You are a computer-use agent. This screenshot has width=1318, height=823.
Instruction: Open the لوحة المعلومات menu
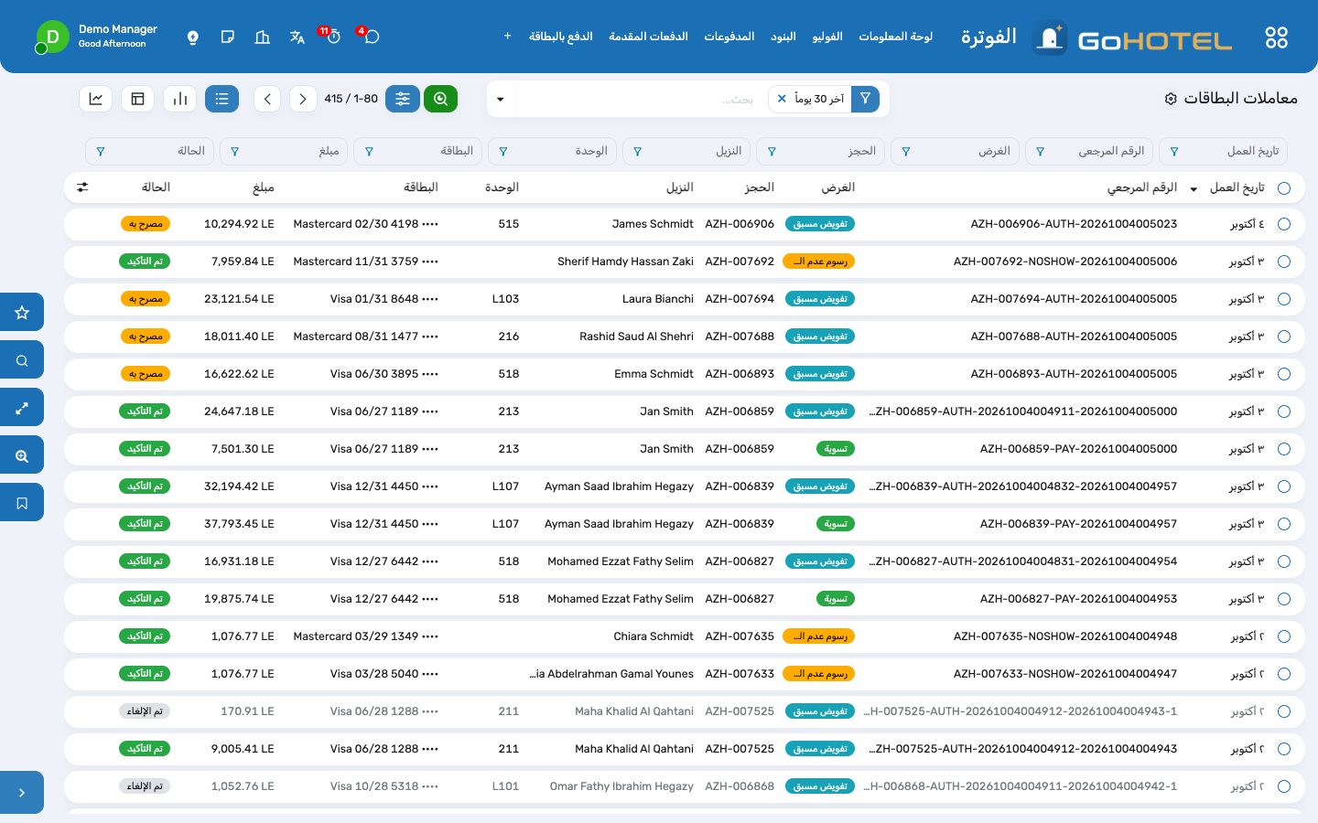(x=895, y=37)
